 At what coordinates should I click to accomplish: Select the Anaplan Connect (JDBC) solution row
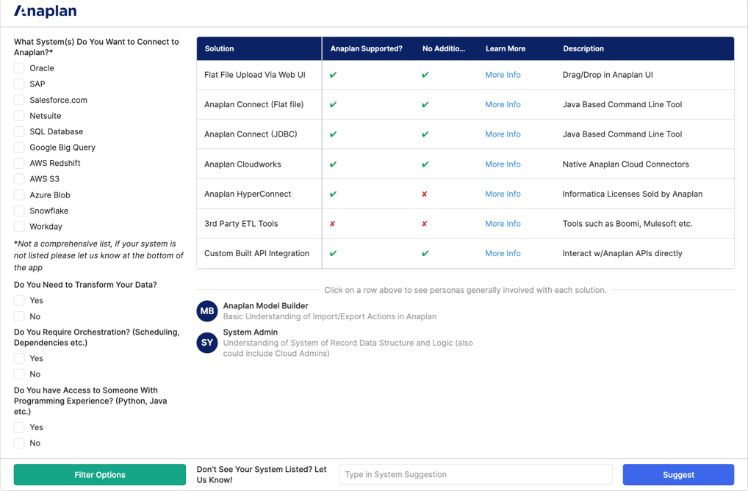coord(465,134)
